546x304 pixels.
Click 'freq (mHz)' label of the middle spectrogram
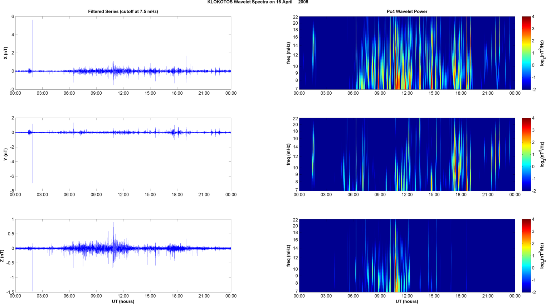point(288,154)
